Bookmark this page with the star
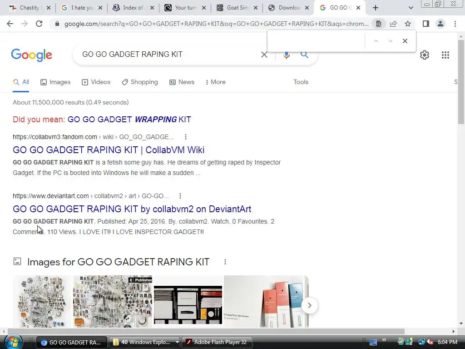Screen dimensions: 465x349 (408, 24)
